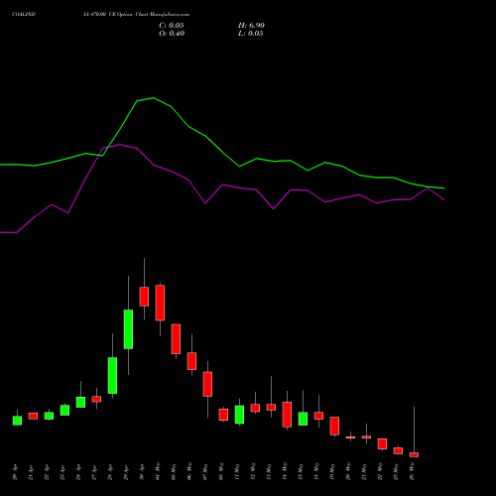Click the purple indicator line's peak
496x496 pixels.
coord(119,145)
